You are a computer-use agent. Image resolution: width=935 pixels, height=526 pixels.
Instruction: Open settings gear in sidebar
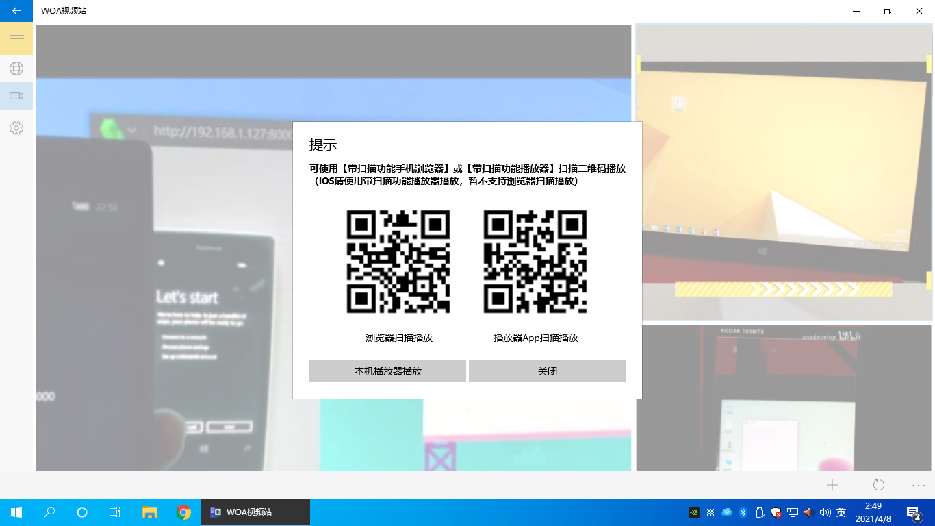pyautogui.click(x=16, y=128)
